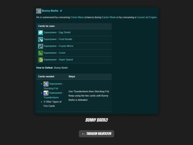
Task: Click the link icon beside Bunny Barko
Action: tap(61, 11)
